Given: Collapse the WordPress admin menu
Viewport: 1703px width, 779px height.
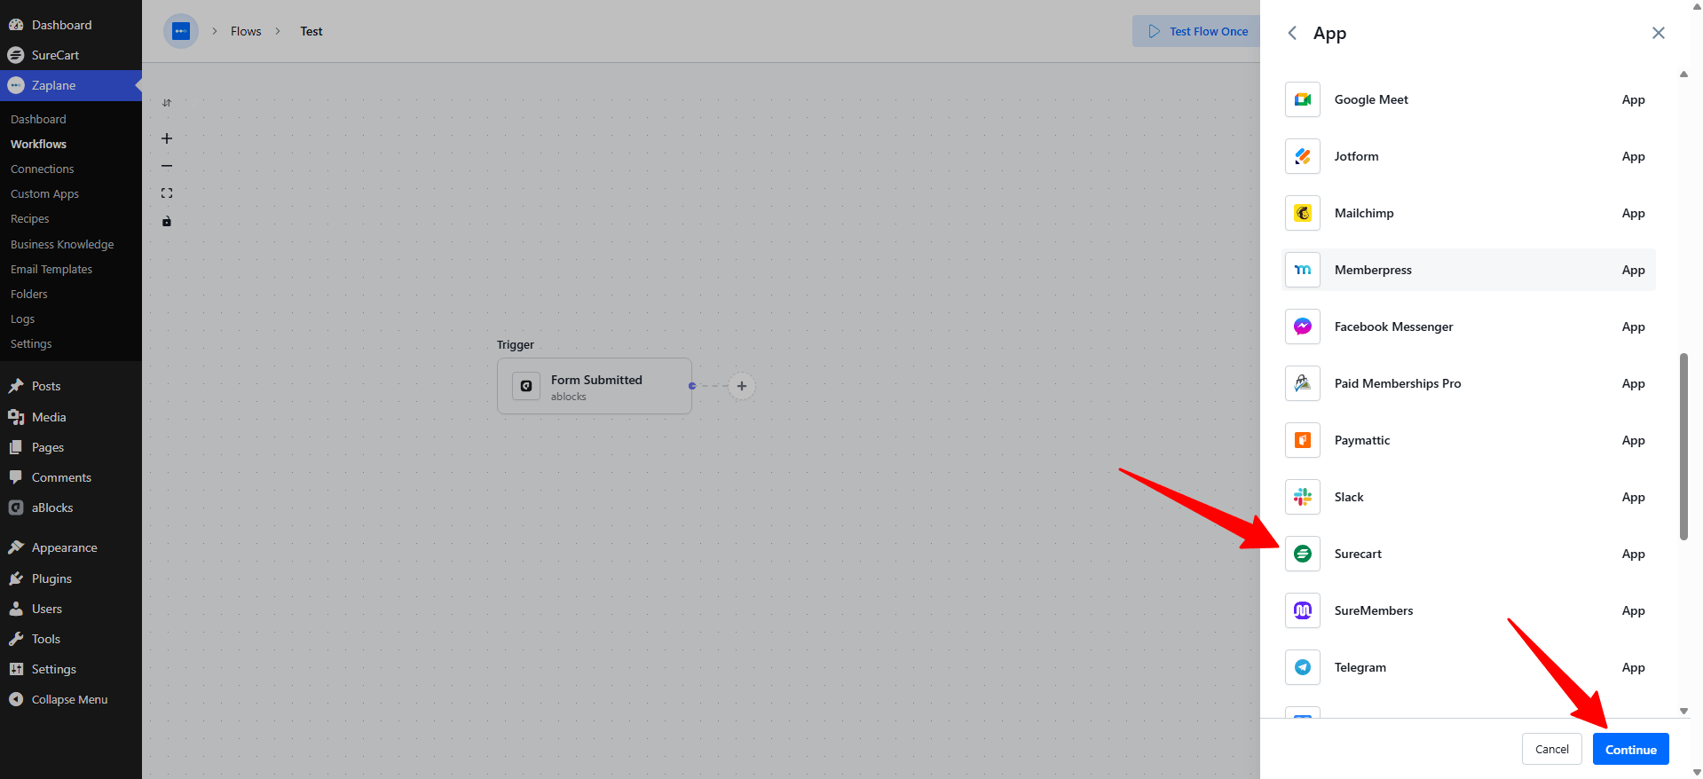Looking at the screenshot, I should pyautogui.click(x=71, y=699).
